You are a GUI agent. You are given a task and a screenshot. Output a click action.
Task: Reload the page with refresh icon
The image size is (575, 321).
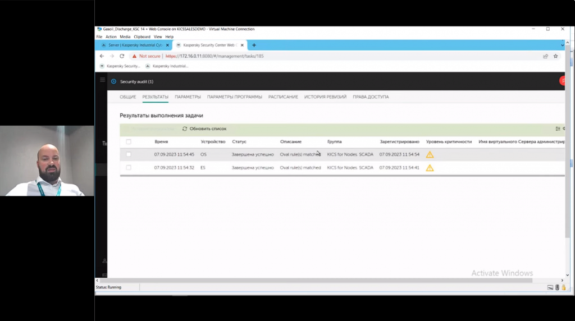[x=122, y=56]
